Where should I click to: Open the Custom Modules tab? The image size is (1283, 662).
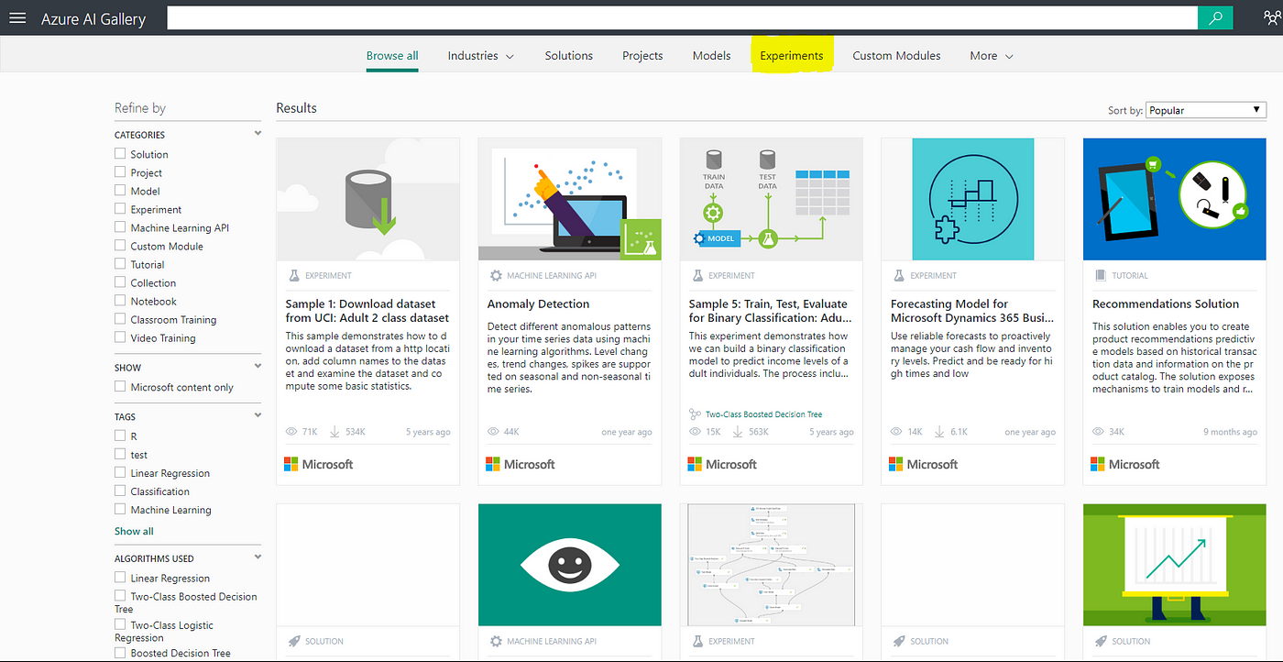tap(896, 56)
